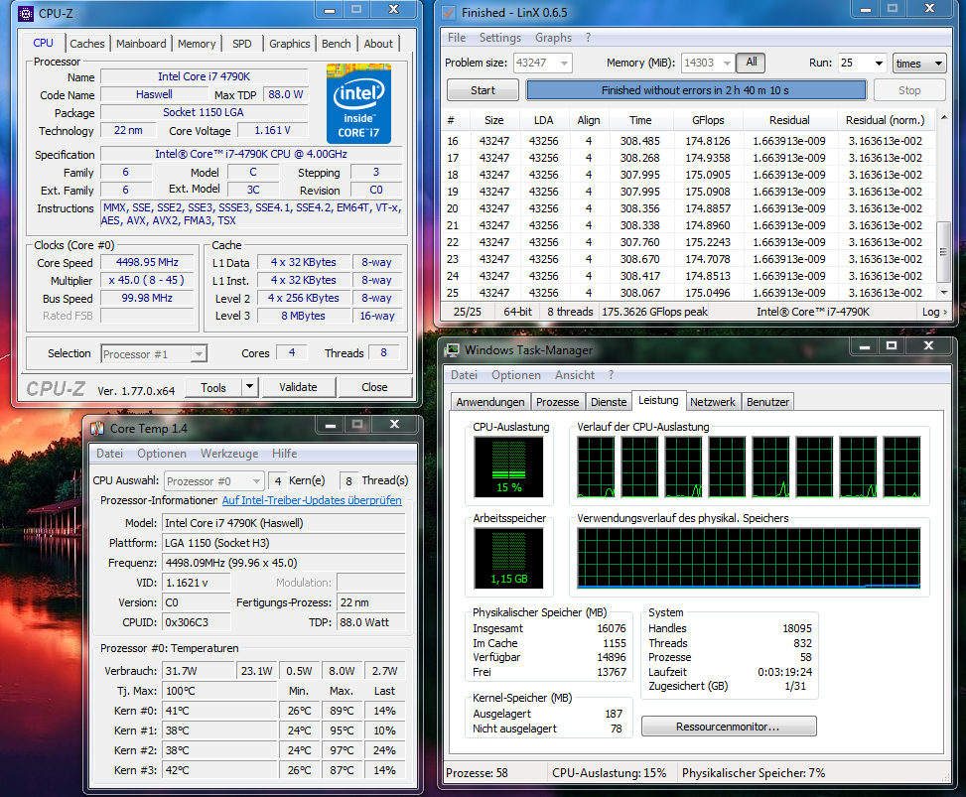
Task: Select LinX result row number 25
Action: (688, 293)
